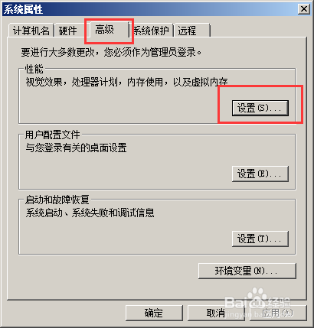Open performance 设置(S) button
Viewport: 314px width, 328px height.
coord(260,108)
